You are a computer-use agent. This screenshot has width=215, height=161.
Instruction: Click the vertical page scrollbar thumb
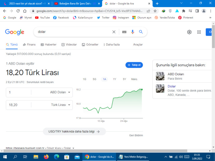(x=213, y=36)
